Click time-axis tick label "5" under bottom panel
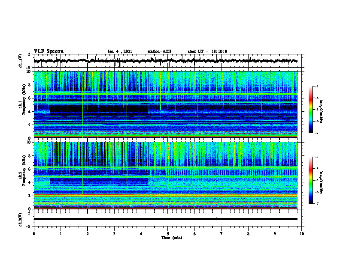The height and width of the screenshot is (262, 340). tap(168, 234)
